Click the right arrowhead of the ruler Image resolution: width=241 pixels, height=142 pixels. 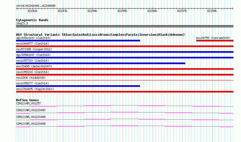[233, 9]
